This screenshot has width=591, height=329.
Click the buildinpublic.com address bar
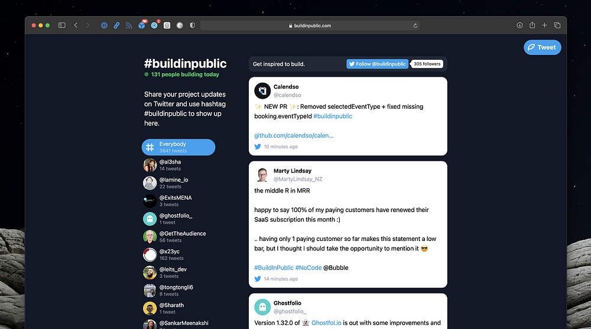310,25
